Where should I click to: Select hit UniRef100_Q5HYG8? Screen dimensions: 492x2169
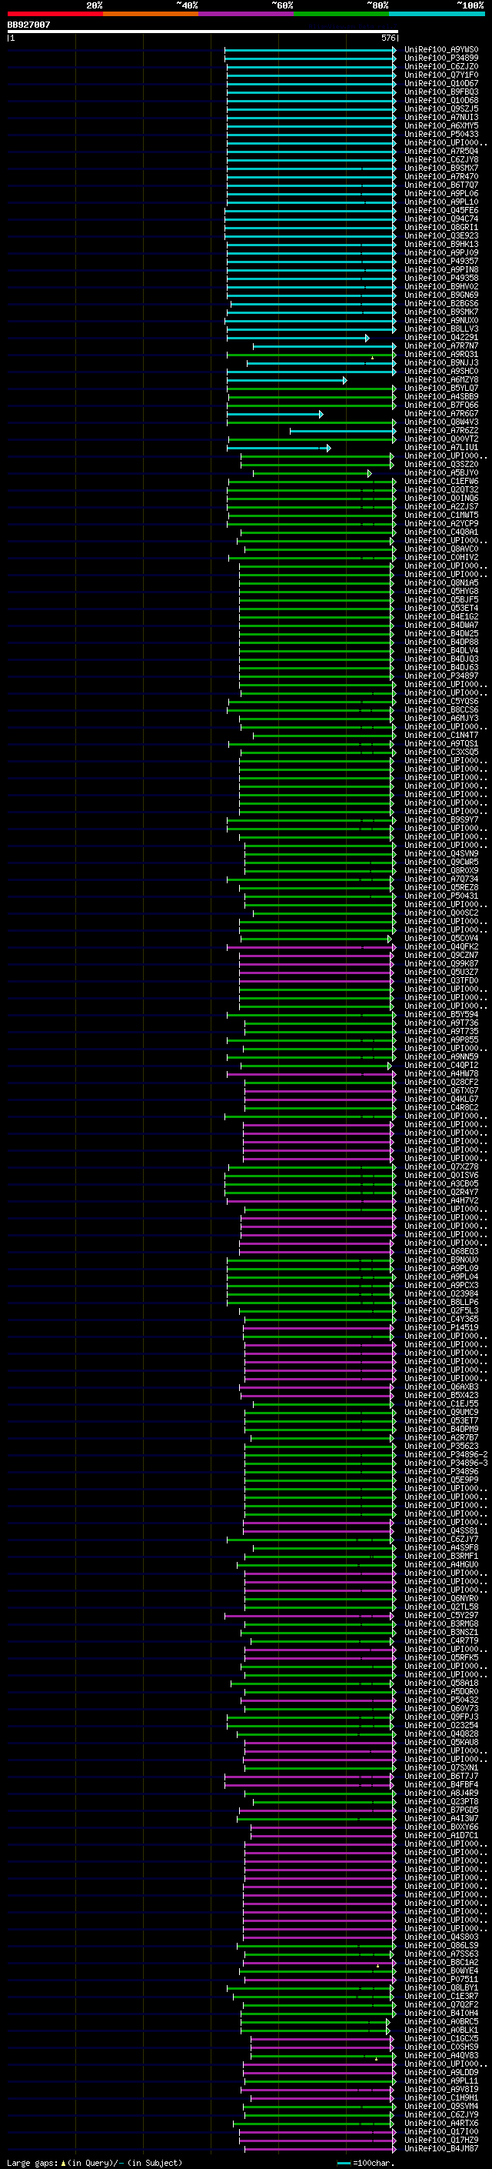coord(440,592)
